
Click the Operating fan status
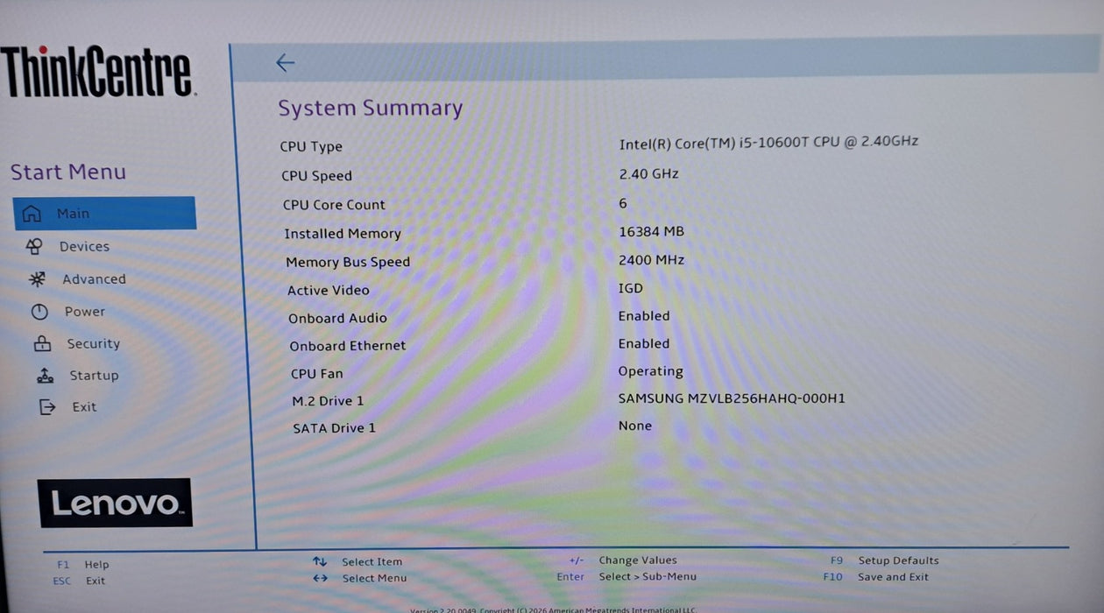651,371
